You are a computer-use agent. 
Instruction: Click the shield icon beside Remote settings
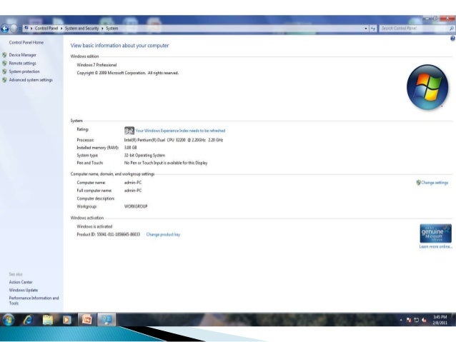point(4,64)
